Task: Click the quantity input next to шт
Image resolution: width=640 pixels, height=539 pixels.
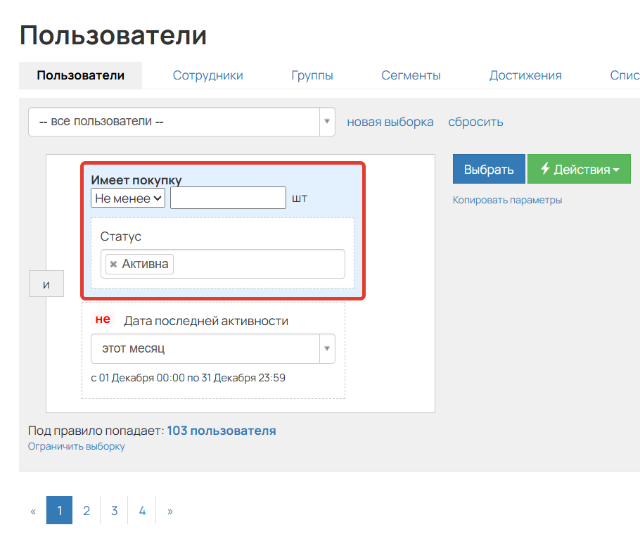Action: [x=227, y=198]
